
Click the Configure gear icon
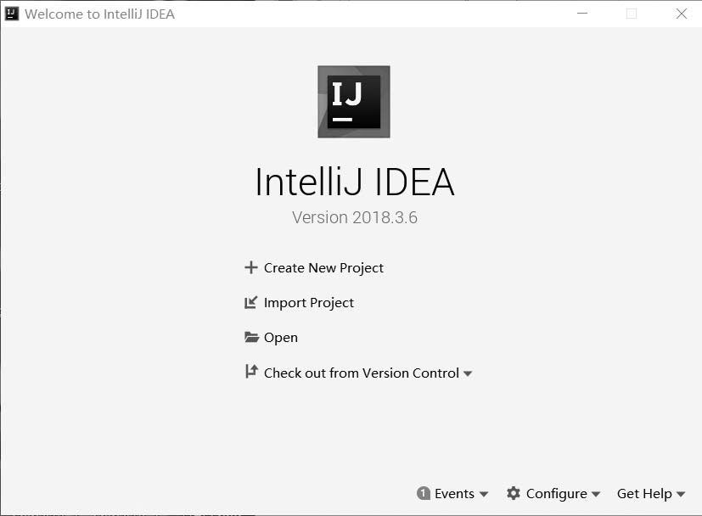click(513, 493)
